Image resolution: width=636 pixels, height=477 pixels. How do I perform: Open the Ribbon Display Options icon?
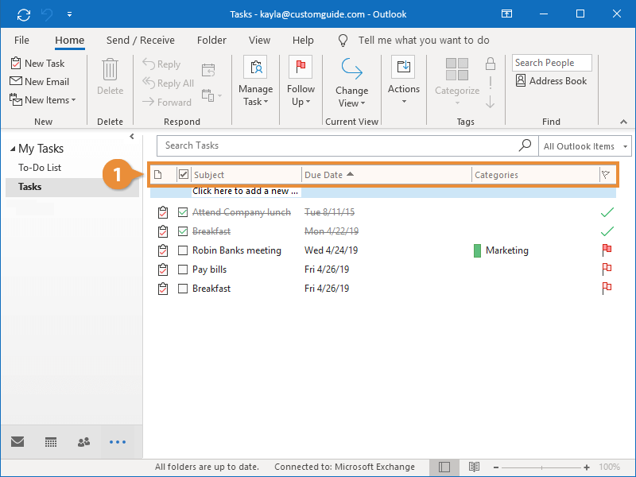pos(506,14)
